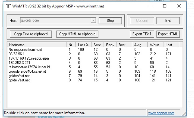Viewport: 194px width, 118px height.
Task: Click the WinMTR application icon in title bar
Action: (x=5, y=6)
